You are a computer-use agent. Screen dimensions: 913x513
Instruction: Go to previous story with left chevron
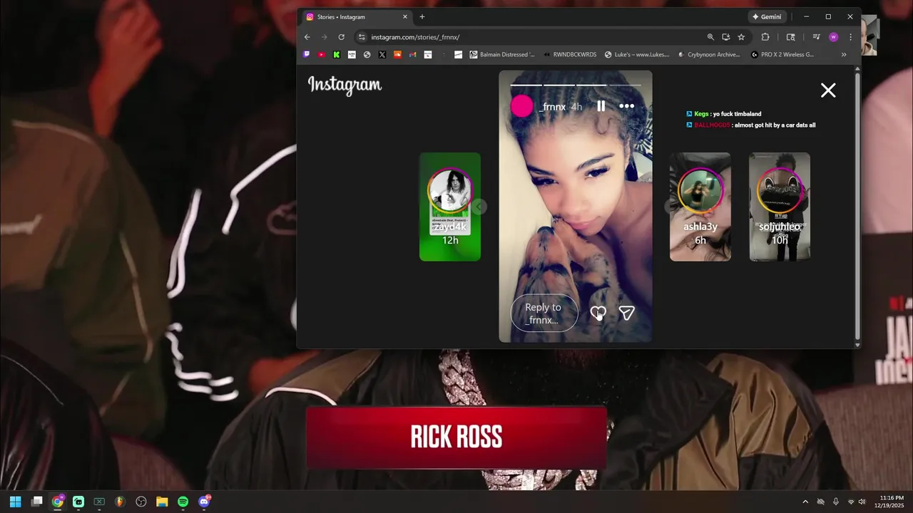(x=480, y=207)
